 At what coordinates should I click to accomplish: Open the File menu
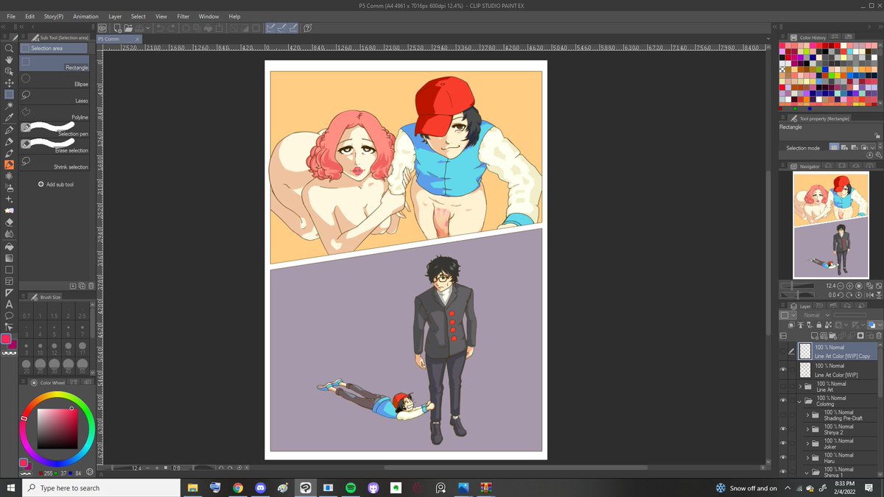(11, 16)
